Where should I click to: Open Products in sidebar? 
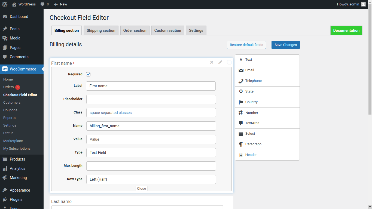22,159
